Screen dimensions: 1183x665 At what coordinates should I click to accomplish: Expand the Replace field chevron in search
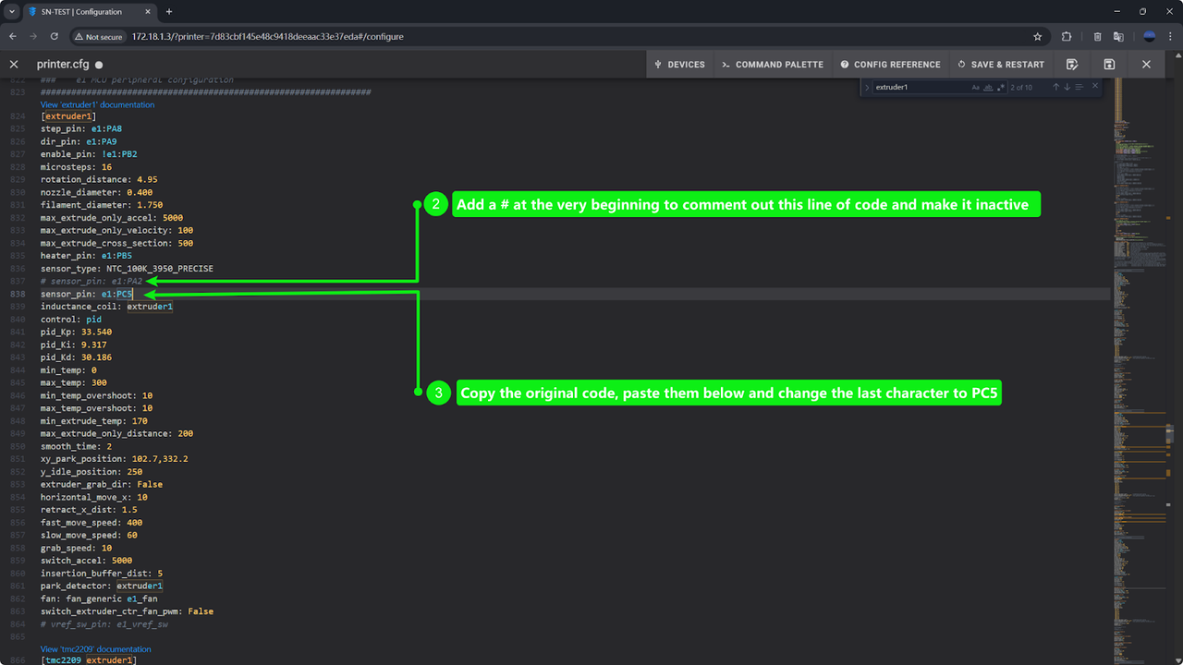pos(867,87)
